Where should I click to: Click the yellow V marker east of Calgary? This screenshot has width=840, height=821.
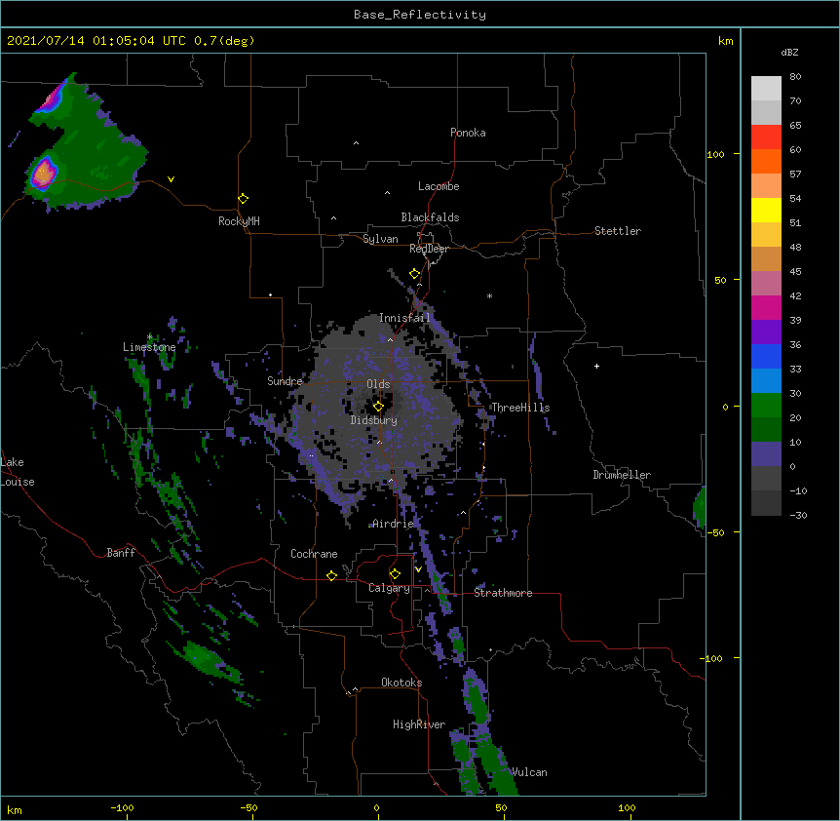tap(418, 569)
